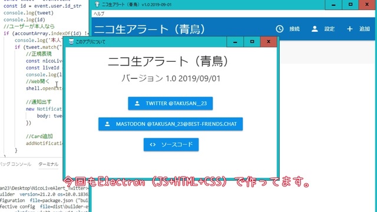The image size is (377, 212).
Task: Minimize the ニコ生アラート main window
Action: pyautogui.click(x=333, y=5)
